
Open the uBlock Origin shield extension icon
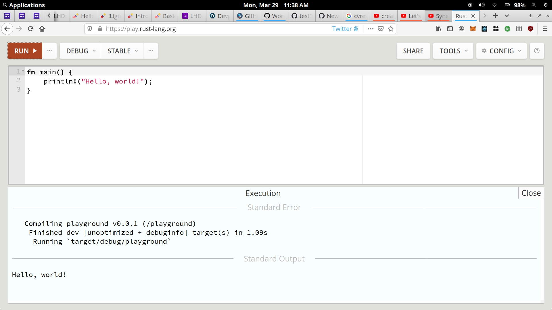pyautogui.click(x=530, y=29)
